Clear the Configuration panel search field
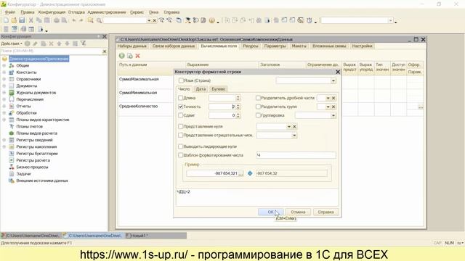This screenshot has height=261, width=465. click(x=105, y=51)
